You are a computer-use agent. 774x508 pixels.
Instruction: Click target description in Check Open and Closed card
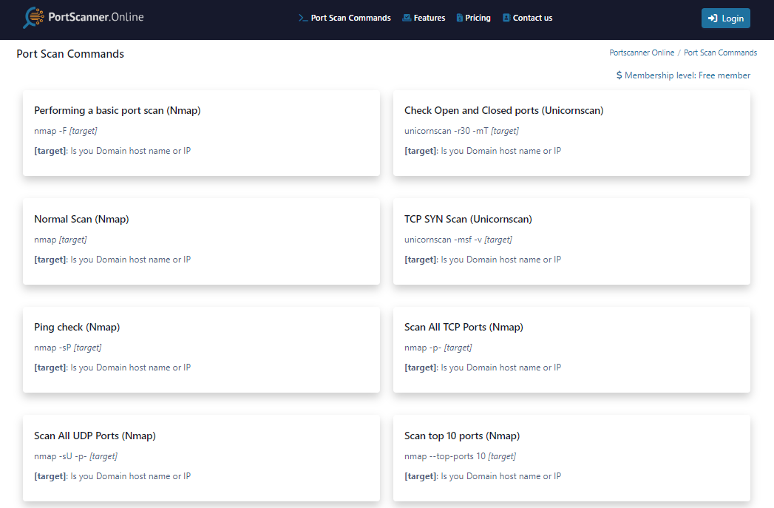click(483, 151)
